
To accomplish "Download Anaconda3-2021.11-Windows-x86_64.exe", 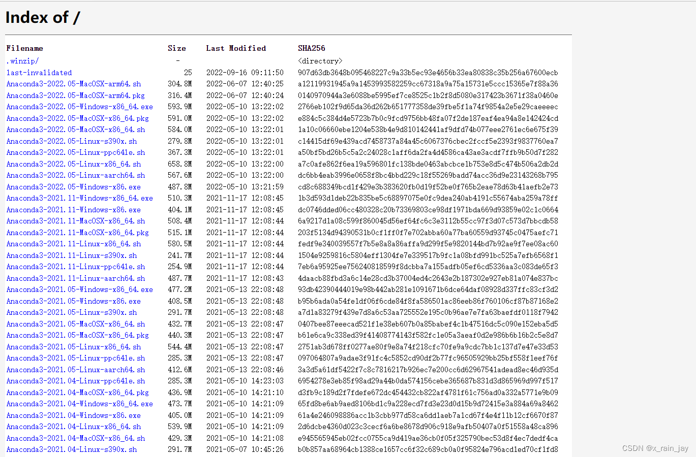I will [80, 198].
